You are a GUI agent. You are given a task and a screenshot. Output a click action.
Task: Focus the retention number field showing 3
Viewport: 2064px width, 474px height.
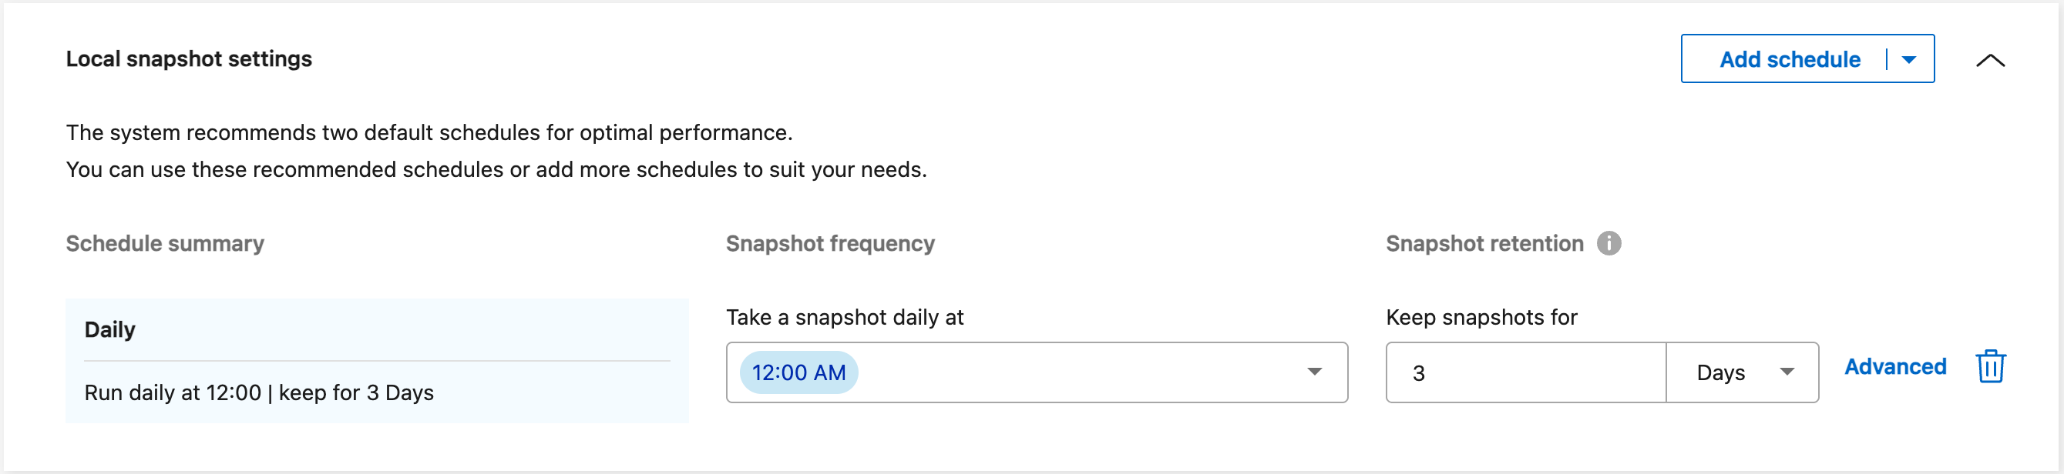1526,372
